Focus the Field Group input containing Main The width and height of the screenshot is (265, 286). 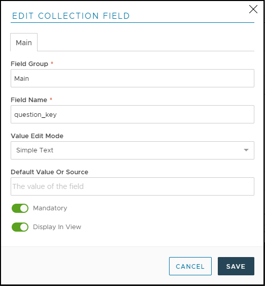coord(132,78)
